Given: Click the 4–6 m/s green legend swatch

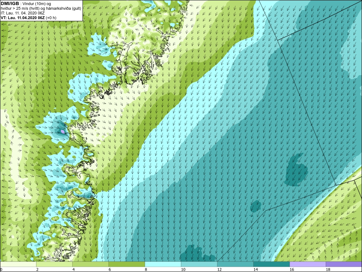Looking at the screenshot, I should tap(90, 264).
